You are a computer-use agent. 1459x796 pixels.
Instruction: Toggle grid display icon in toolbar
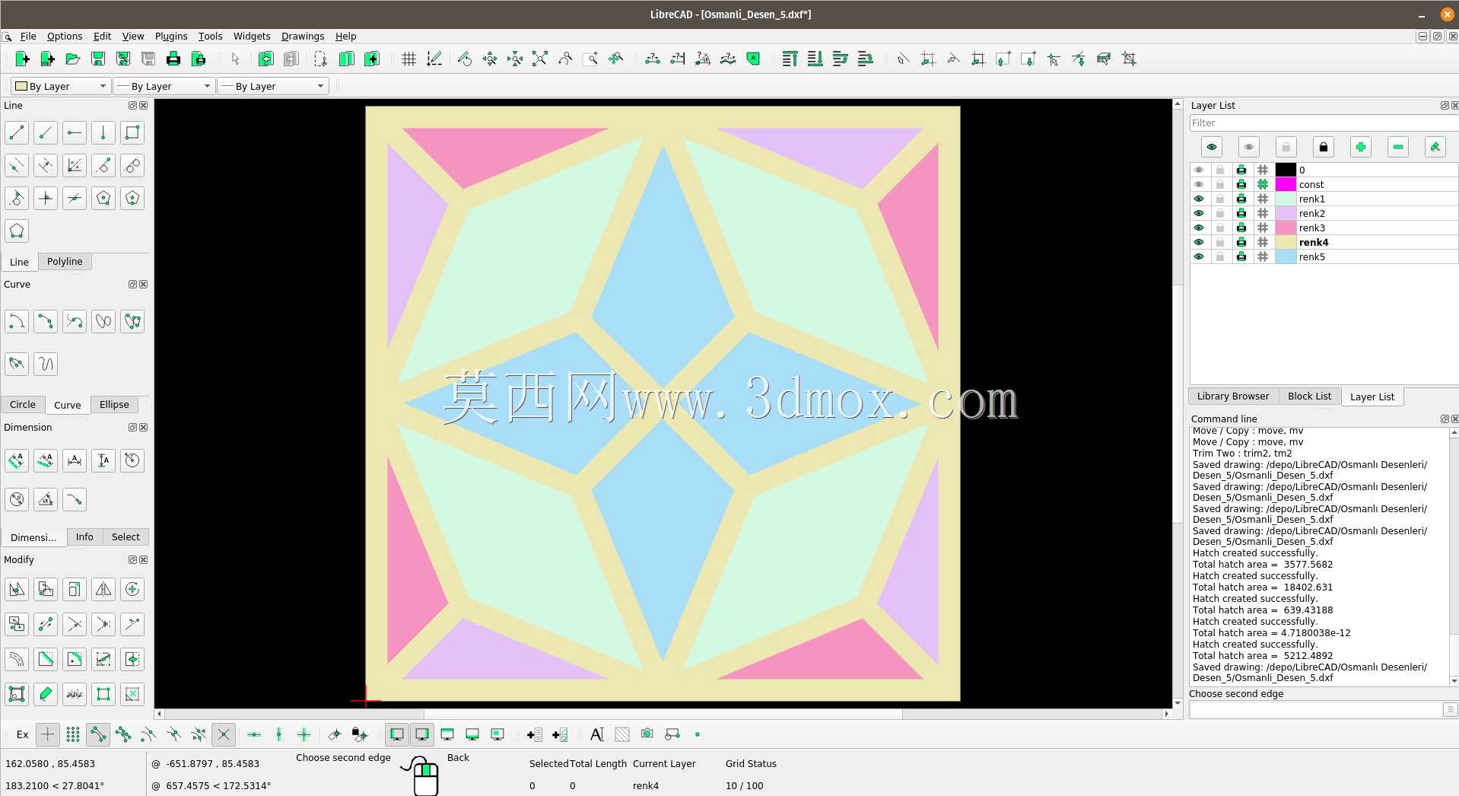point(408,59)
